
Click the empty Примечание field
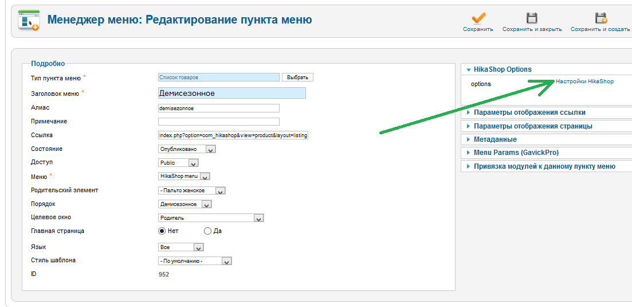pos(219,122)
